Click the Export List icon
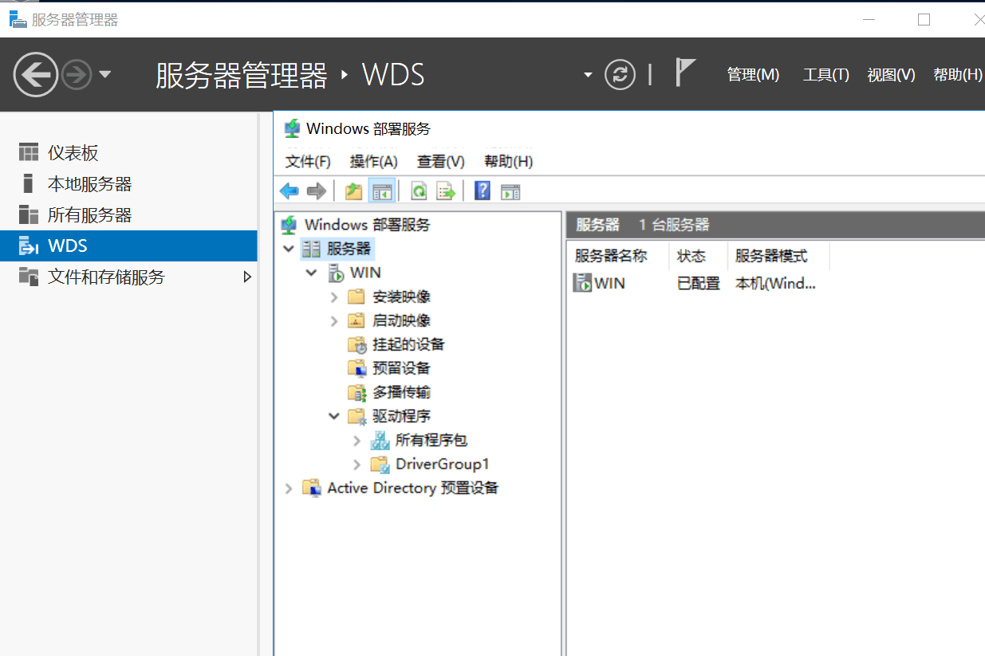The image size is (985, 656). click(445, 191)
